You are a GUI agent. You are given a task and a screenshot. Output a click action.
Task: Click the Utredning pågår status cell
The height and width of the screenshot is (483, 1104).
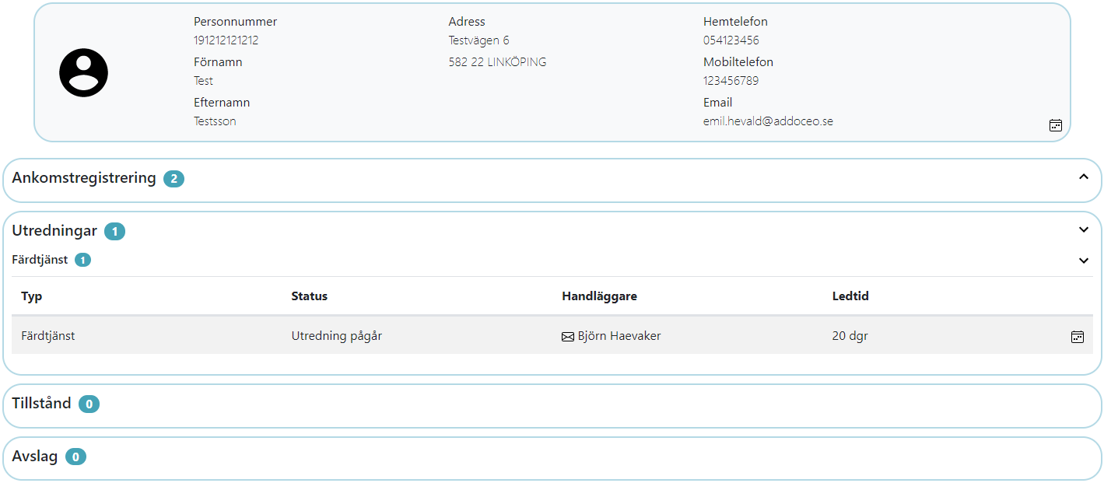tap(337, 336)
